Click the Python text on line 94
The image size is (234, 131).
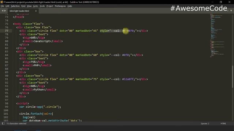[x=39, y=90]
